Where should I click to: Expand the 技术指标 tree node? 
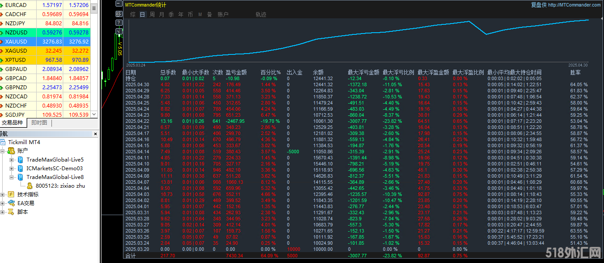tap(3, 195)
